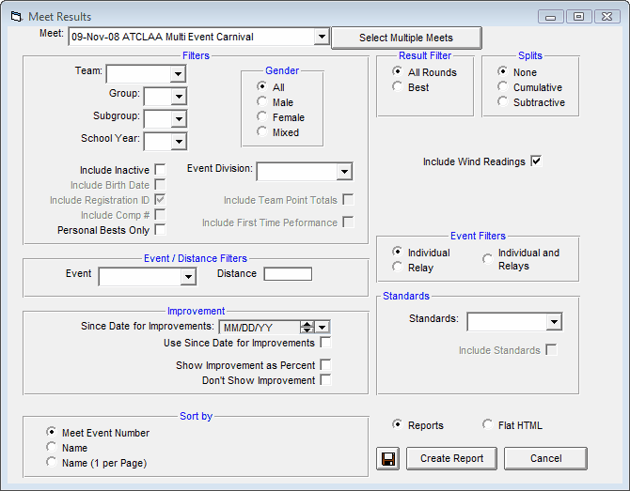Open the Standards dropdown
The width and height of the screenshot is (630, 491).
[554, 322]
